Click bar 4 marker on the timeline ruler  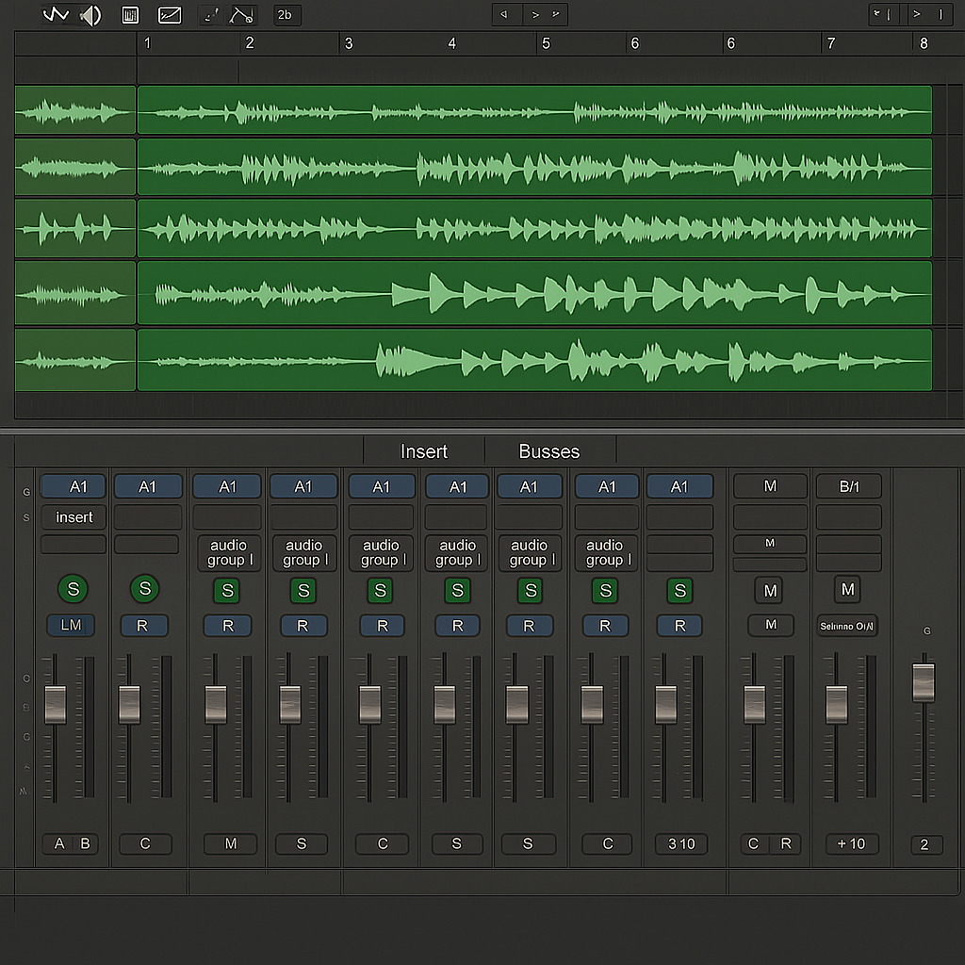(x=451, y=43)
